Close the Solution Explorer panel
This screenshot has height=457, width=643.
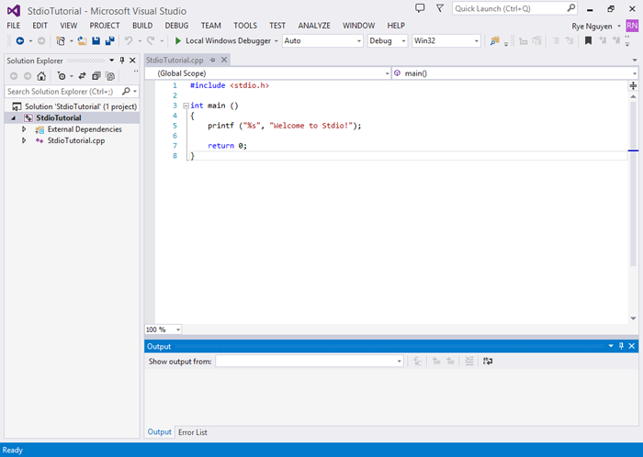pyautogui.click(x=132, y=61)
